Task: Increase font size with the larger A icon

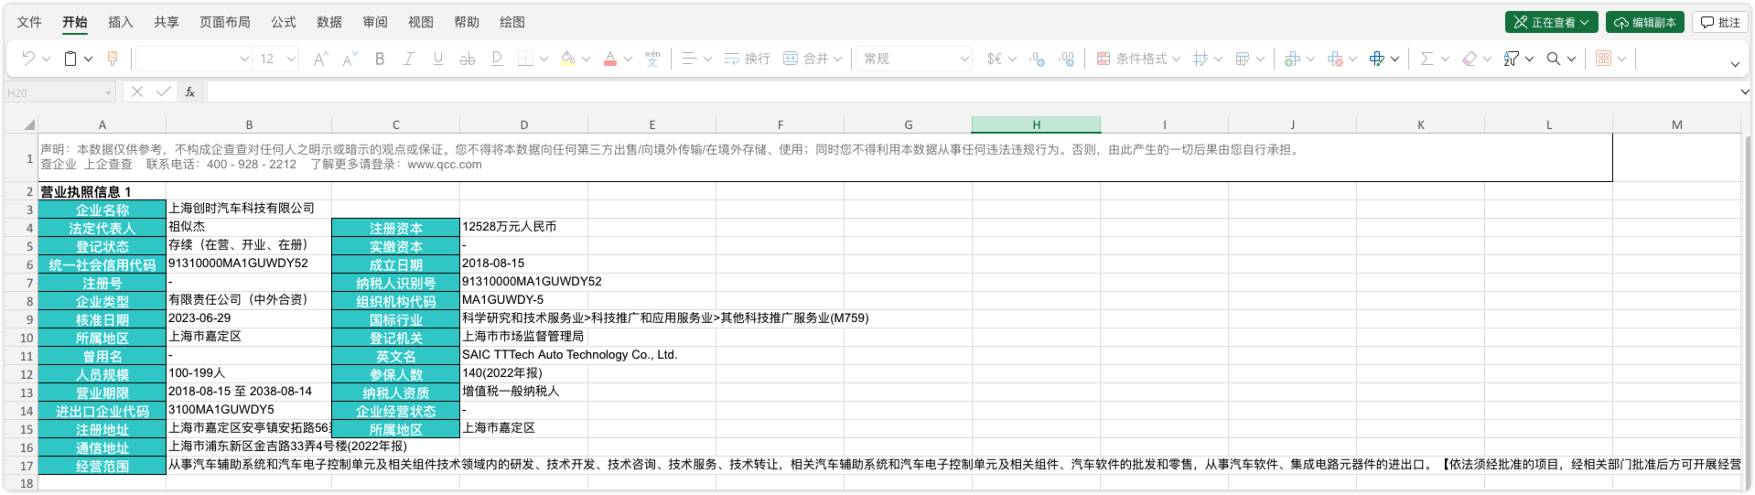Action: (320, 59)
